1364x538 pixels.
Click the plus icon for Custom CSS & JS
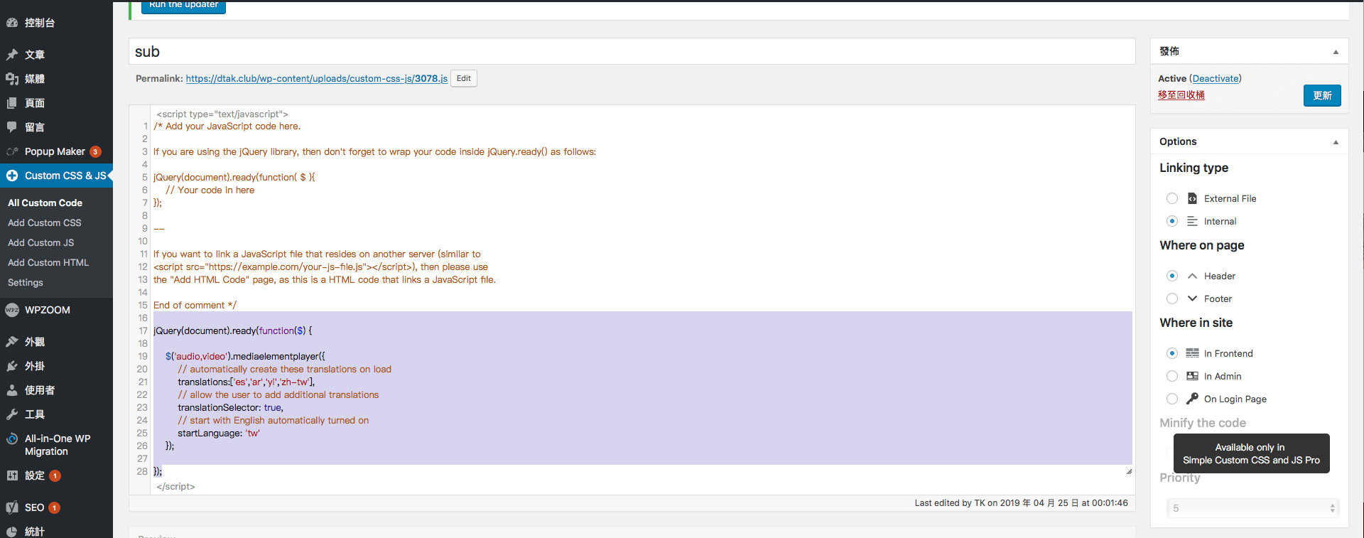(12, 176)
